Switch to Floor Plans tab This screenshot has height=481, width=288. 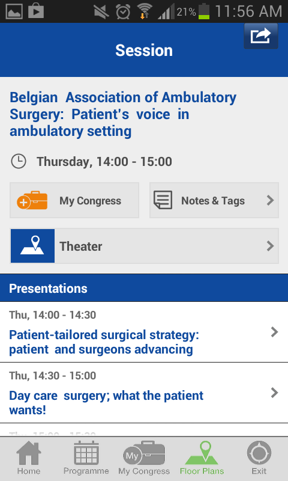(x=202, y=458)
